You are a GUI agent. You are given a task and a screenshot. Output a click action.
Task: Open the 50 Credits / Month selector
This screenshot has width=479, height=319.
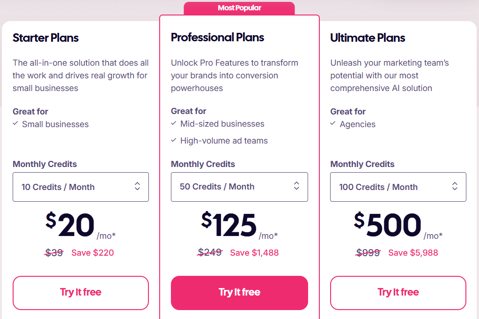[x=239, y=187]
